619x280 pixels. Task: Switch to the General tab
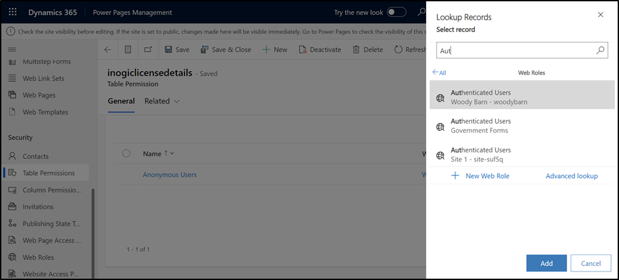click(121, 101)
